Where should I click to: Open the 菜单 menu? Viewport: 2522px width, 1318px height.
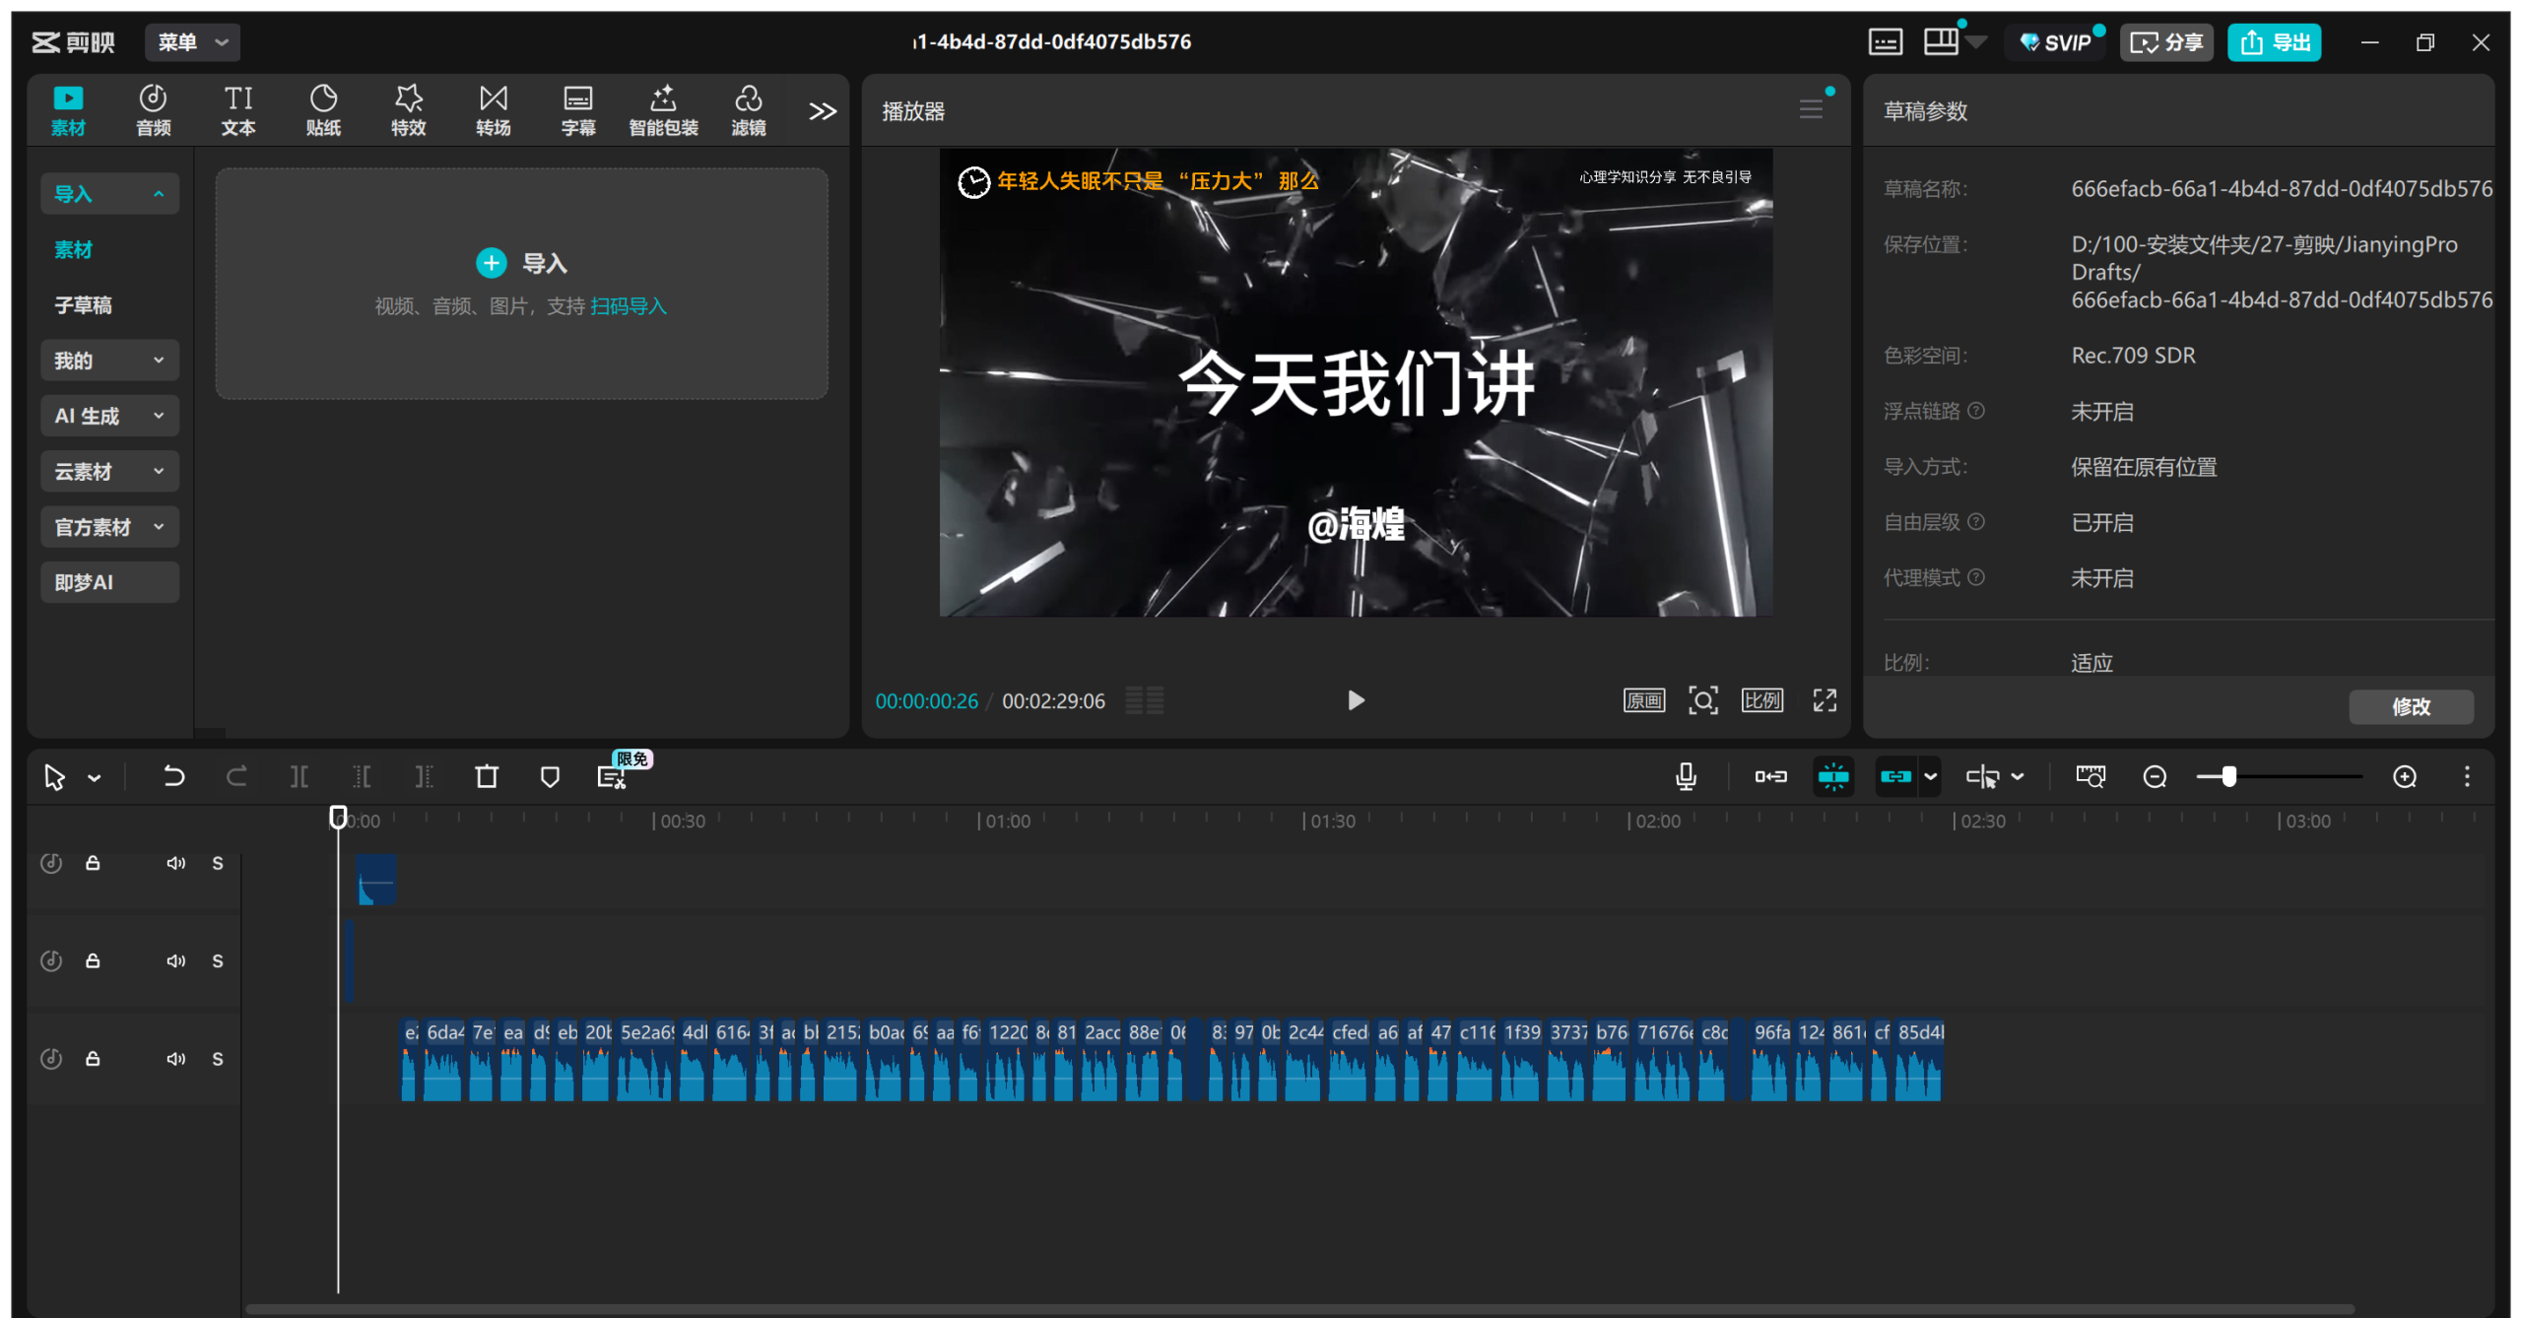click(x=191, y=42)
